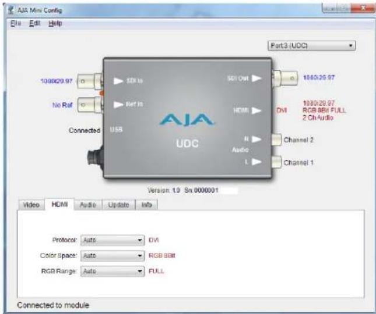
Task: Click the UDC model name on device
Action: pos(187,144)
